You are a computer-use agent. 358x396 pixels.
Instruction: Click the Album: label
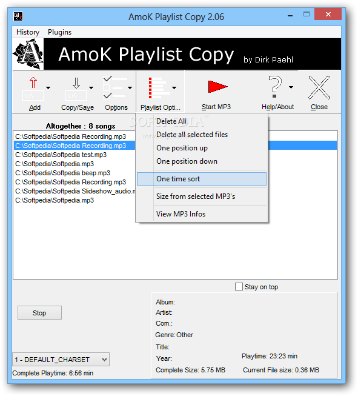point(165,302)
